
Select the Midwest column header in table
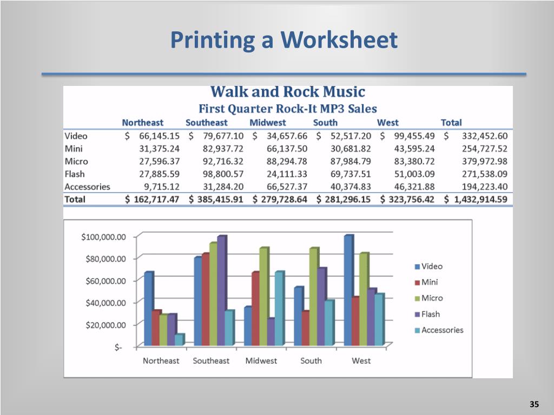[x=267, y=123]
